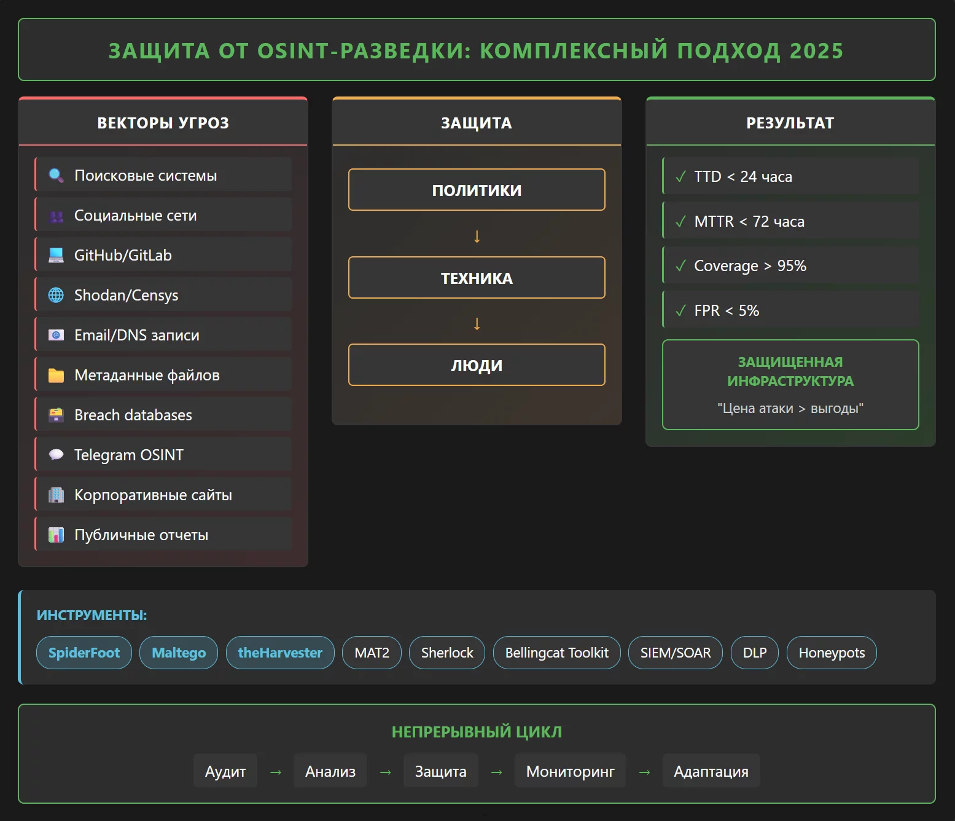Screen dimensions: 955x821
Task: Click the globe icon next to Shodan/Censys
Action: (56, 296)
